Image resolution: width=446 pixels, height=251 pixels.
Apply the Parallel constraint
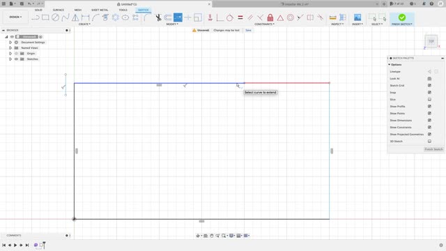click(250, 17)
